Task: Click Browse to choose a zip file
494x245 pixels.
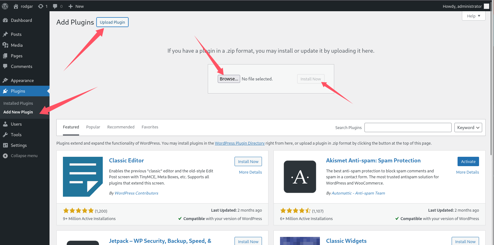Action: [229, 79]
